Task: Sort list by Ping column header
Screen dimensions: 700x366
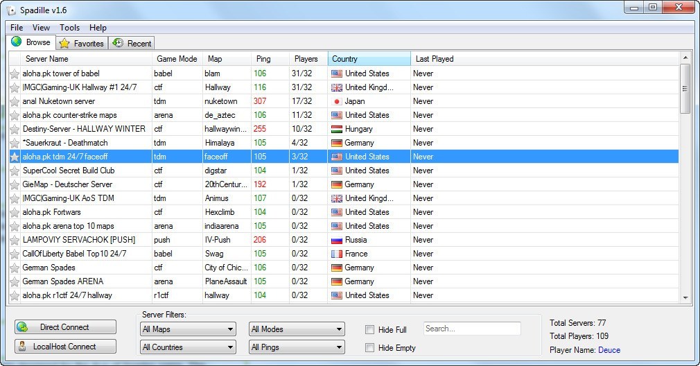Action: 270,59
